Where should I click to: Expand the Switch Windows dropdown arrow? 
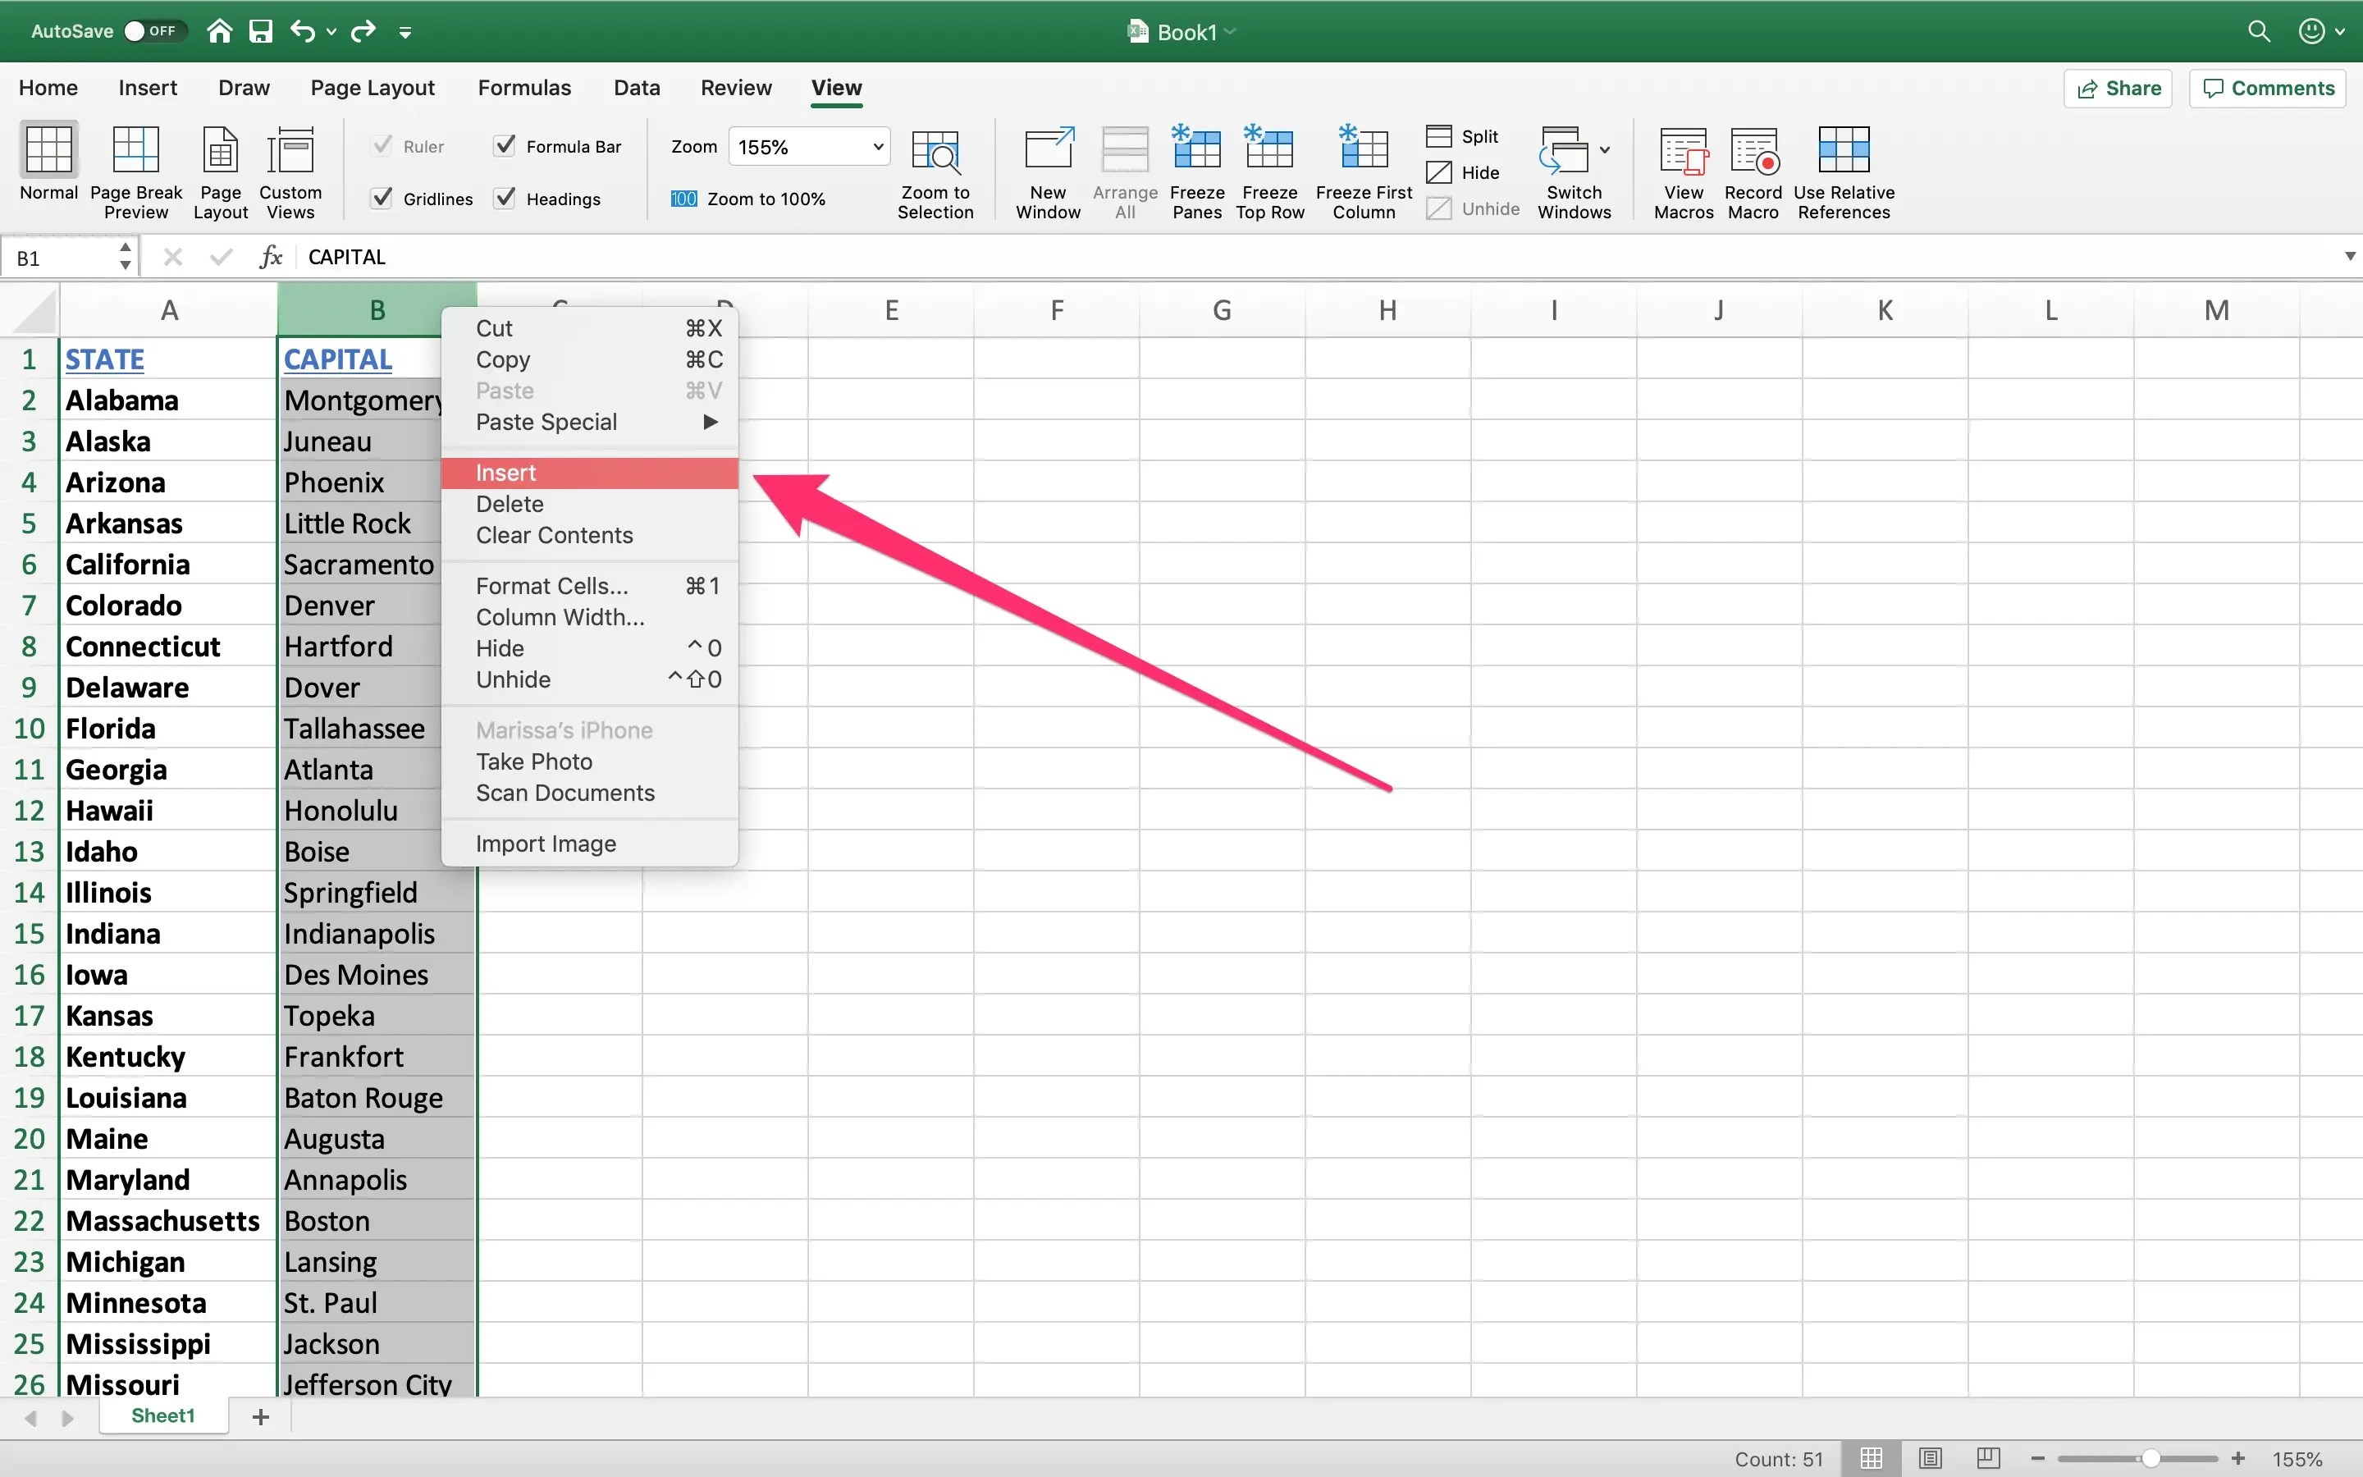(1604, 150)
